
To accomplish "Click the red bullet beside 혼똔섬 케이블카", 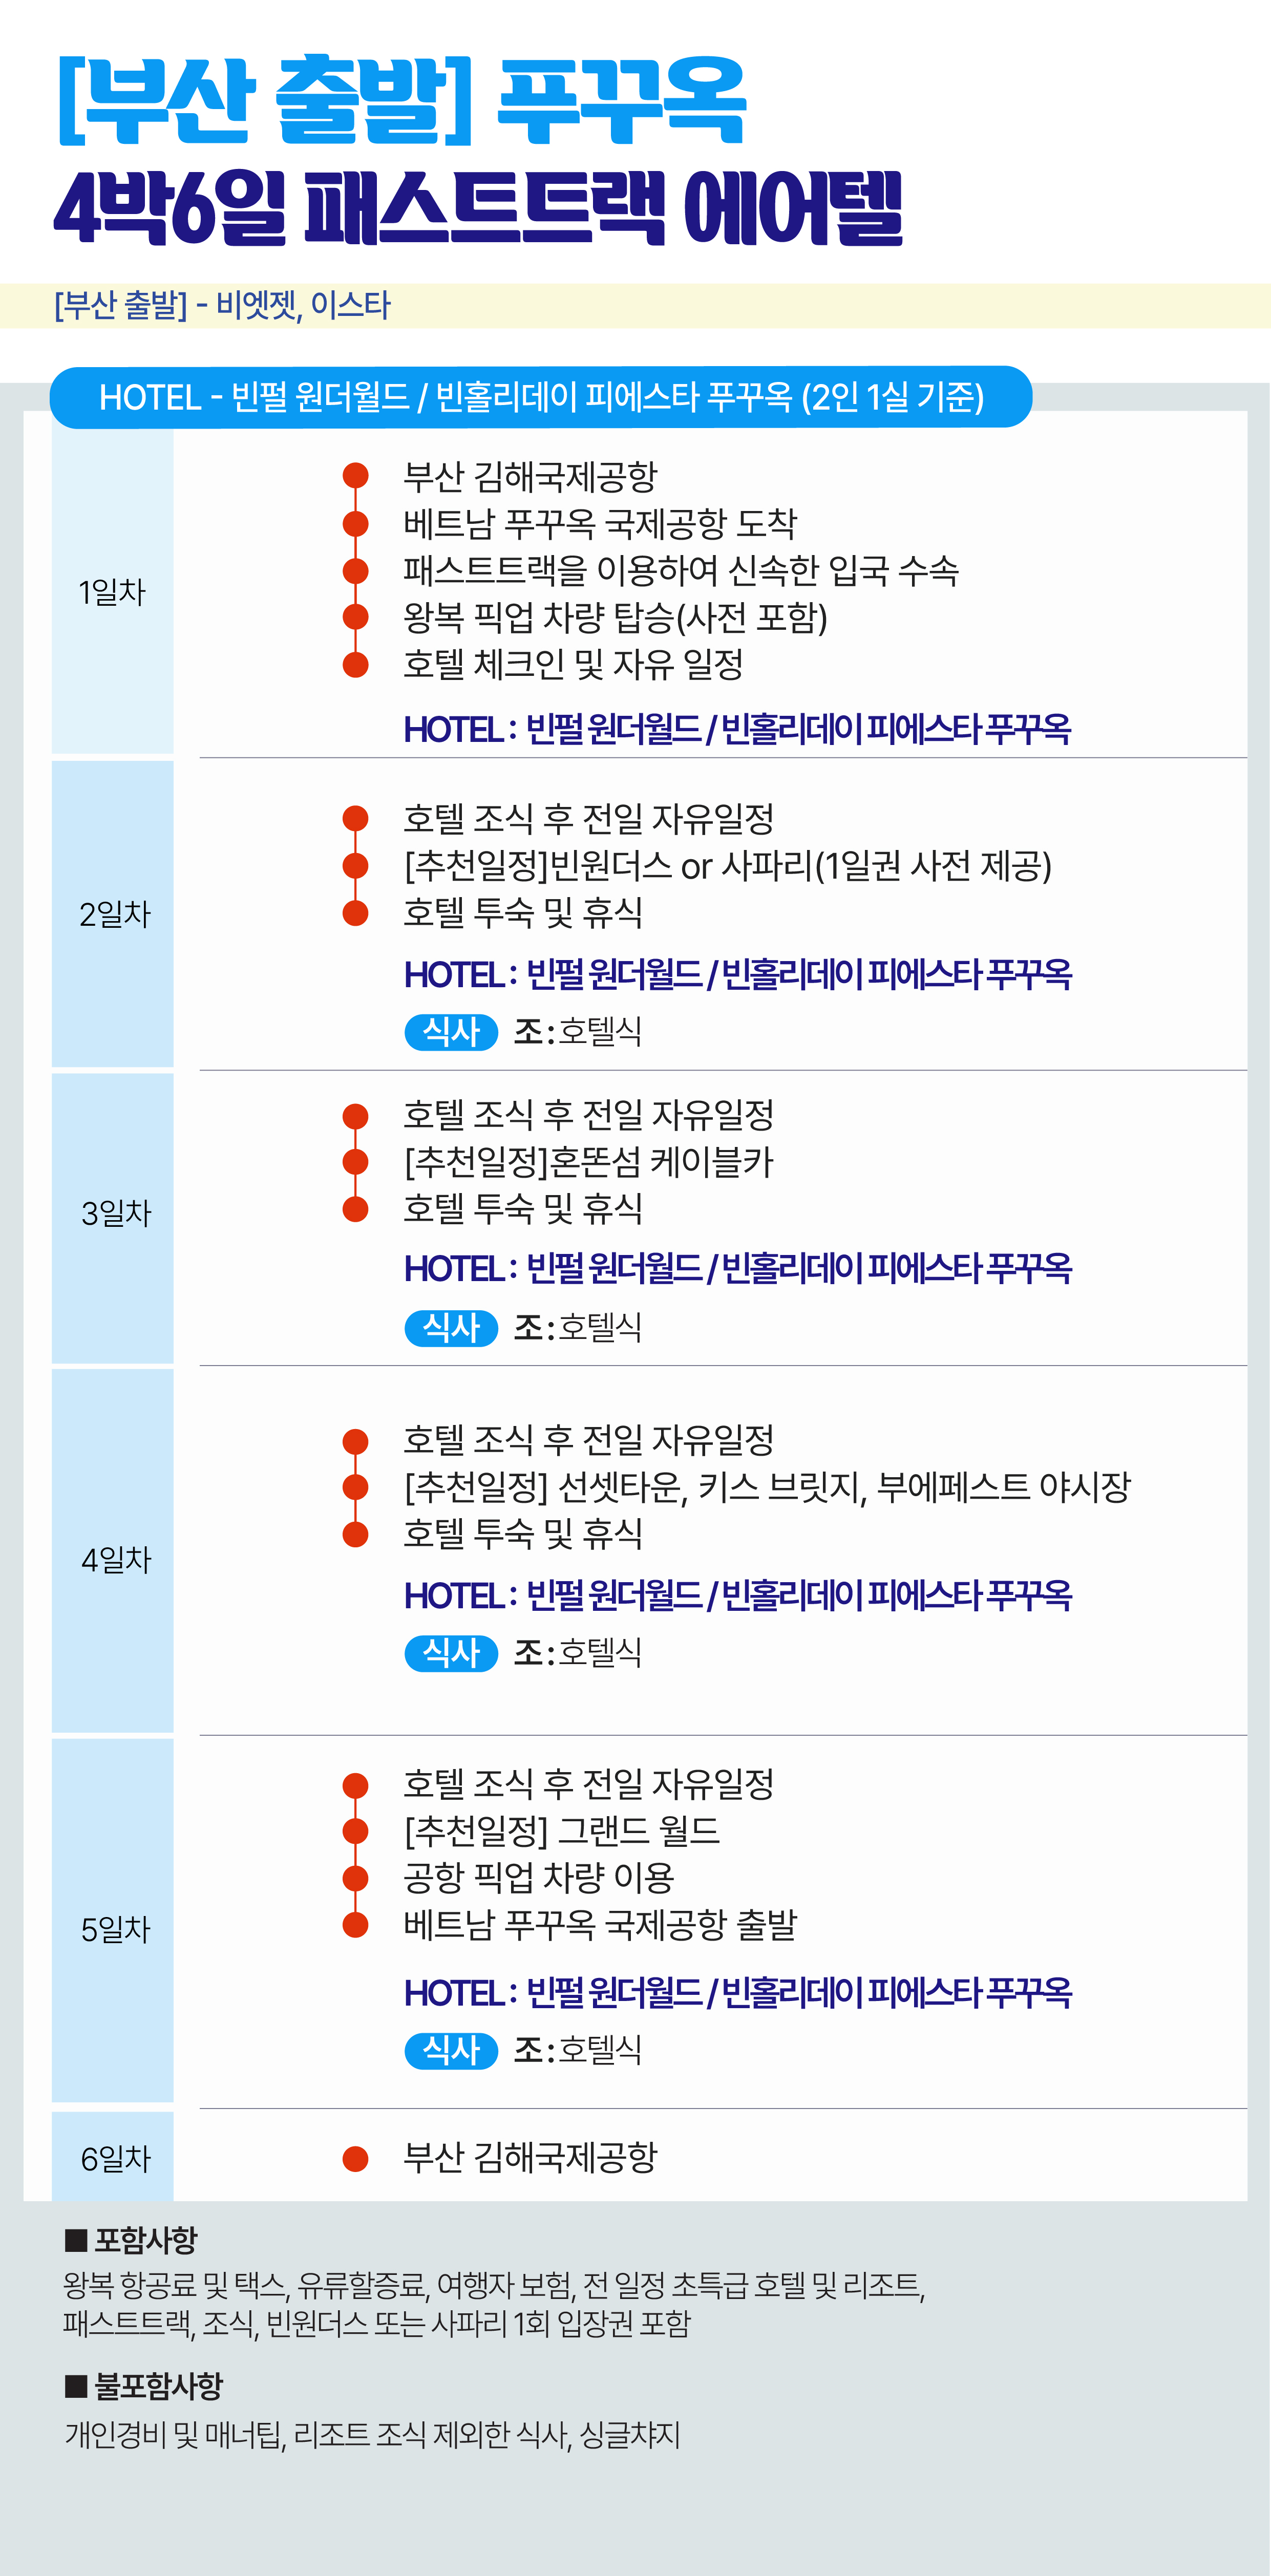I will 355,1161.
